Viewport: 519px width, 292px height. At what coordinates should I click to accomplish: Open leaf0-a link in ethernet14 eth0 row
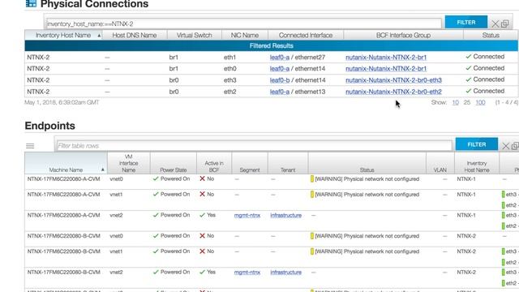point(279,68)
